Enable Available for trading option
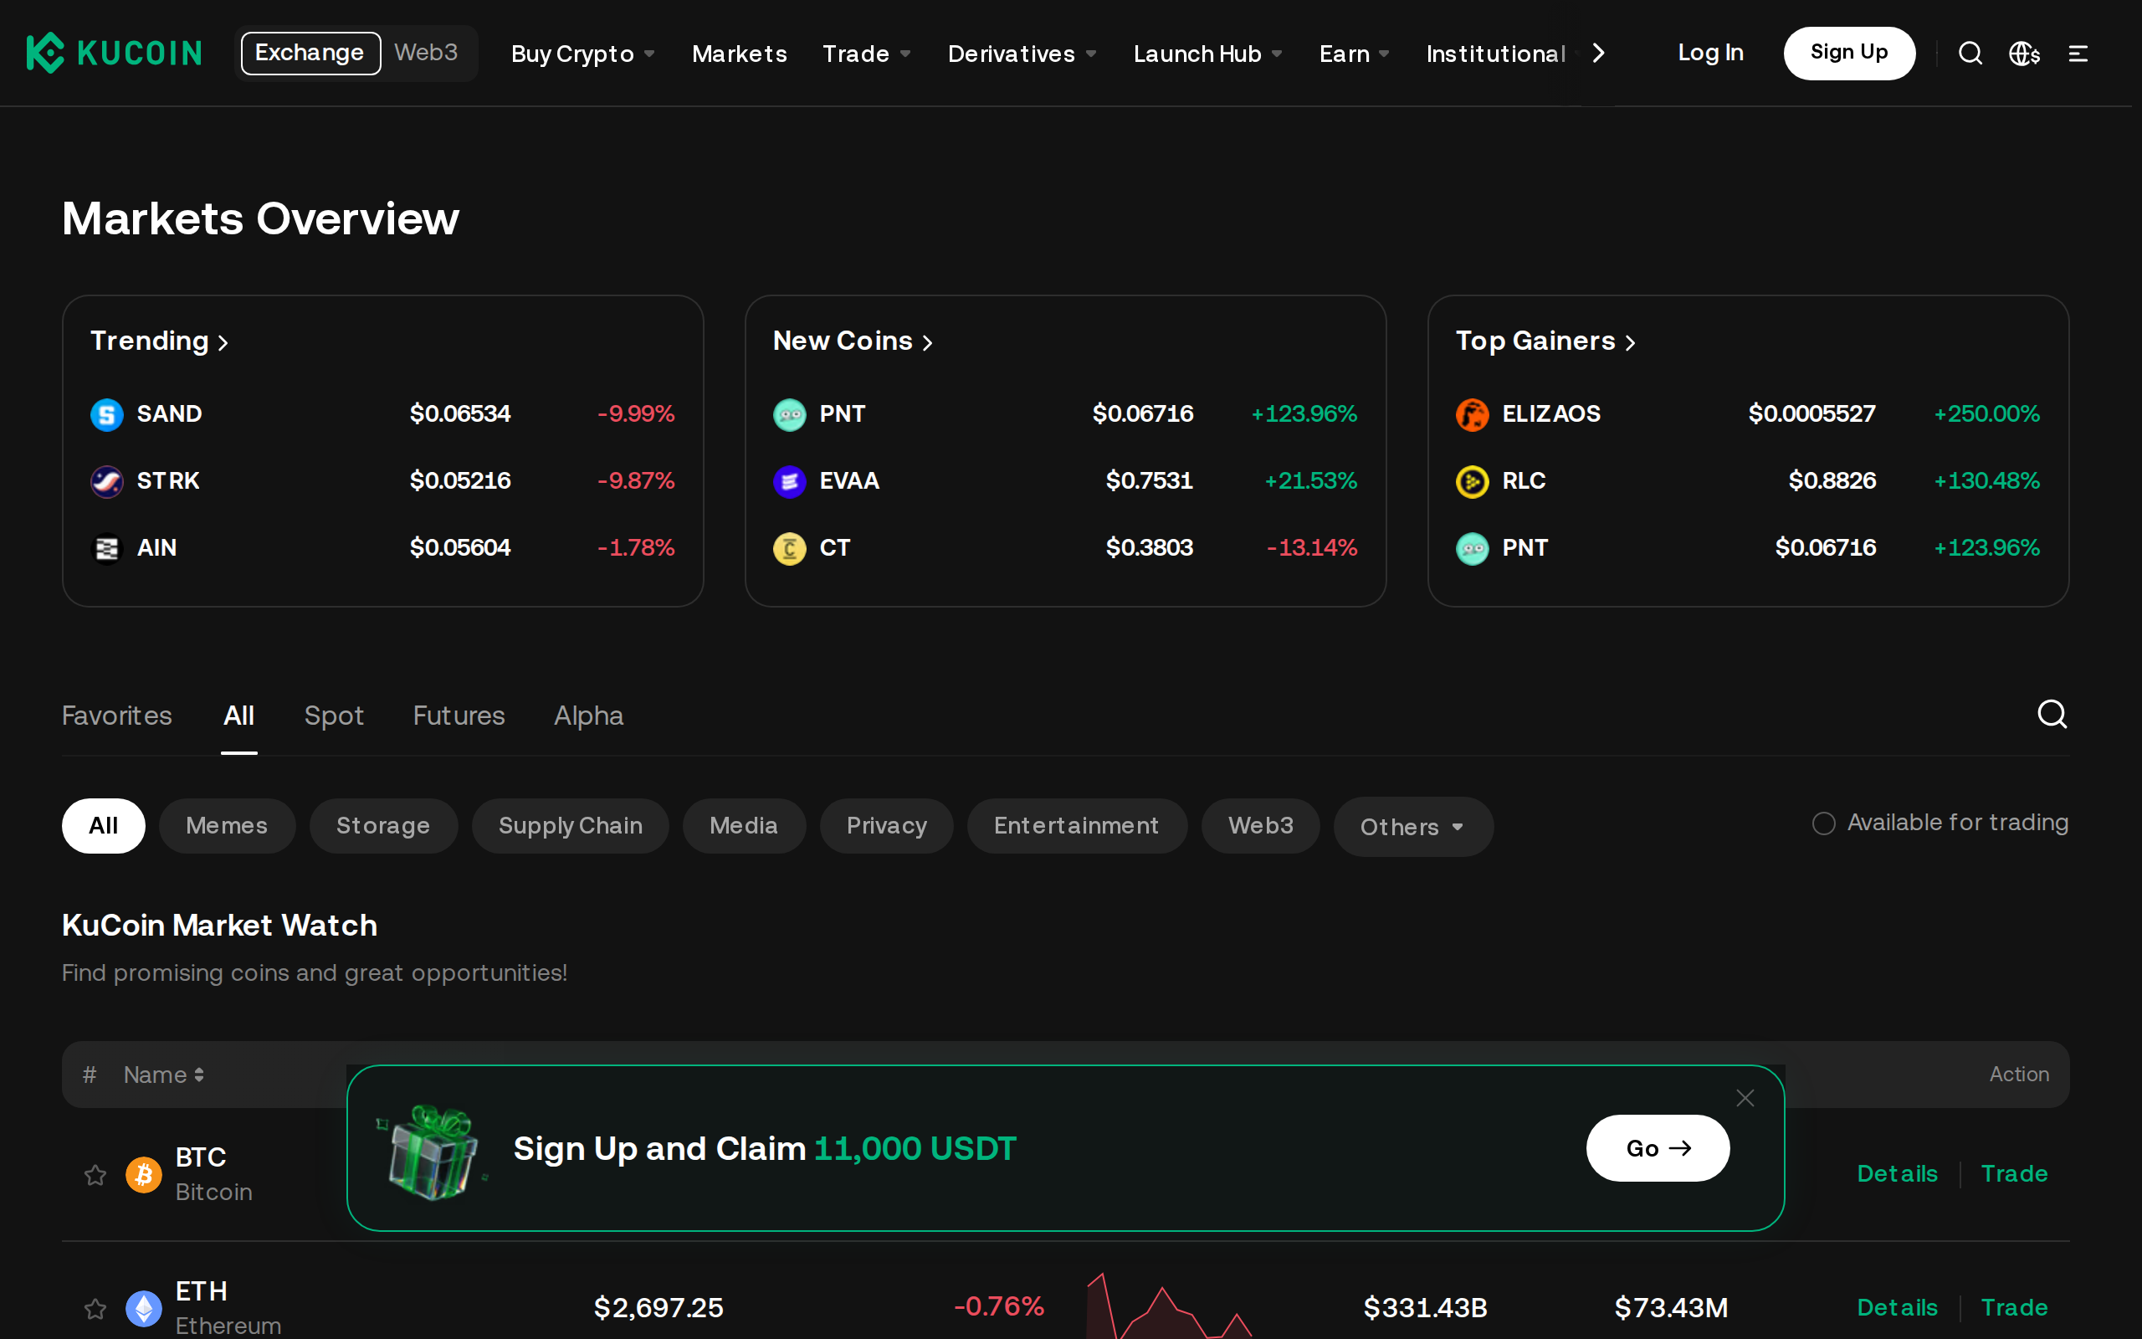 [x=1823, y=823]
